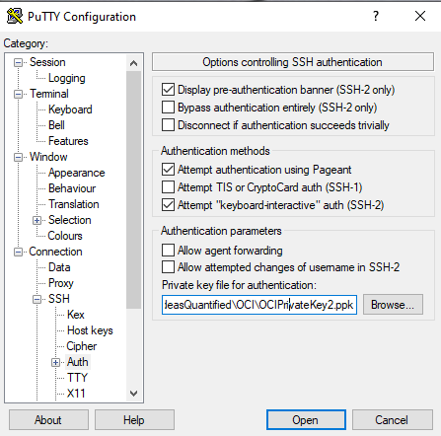Select the Proxy category
Image resolution: width=441 pixels, height=436 pixels.
click(61, 283)
